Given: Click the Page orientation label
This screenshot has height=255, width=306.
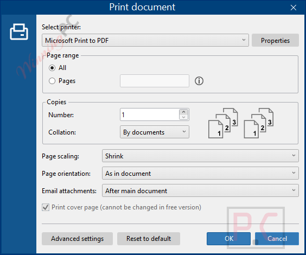Looking at the screenshot, I should coord(66,174).
